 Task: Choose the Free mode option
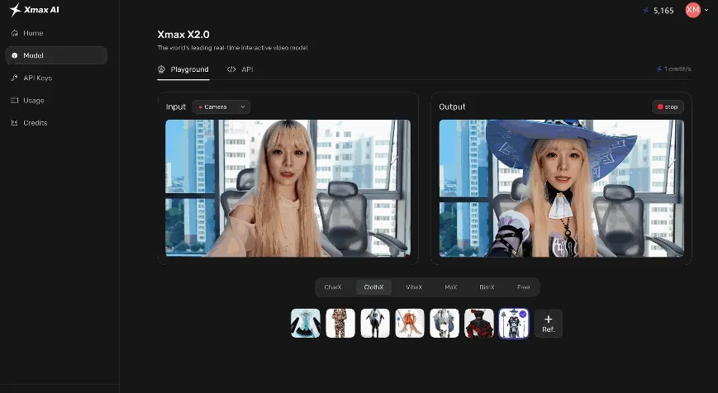point(523,286)
